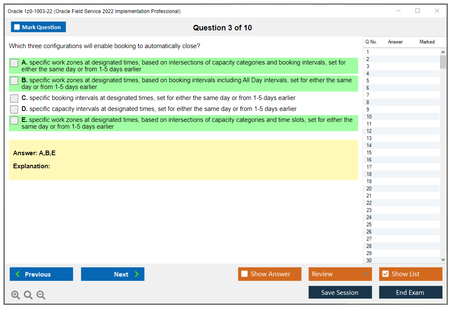The image size is (453, 310).
Task: Tick the checkbox beside option D
Action: 14,109
